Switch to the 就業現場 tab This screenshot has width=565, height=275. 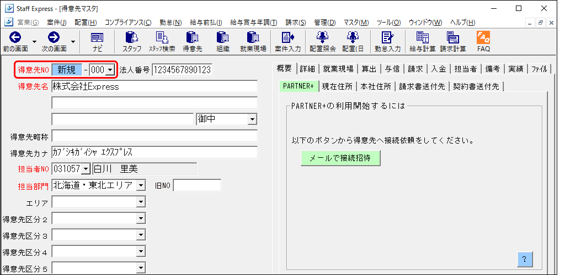(338, 69)
